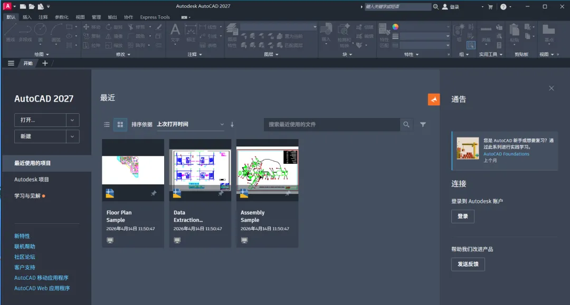Screen dimensions: 570x305
Task: Expand the Layers (图层) panel
Action: [271, 54]
